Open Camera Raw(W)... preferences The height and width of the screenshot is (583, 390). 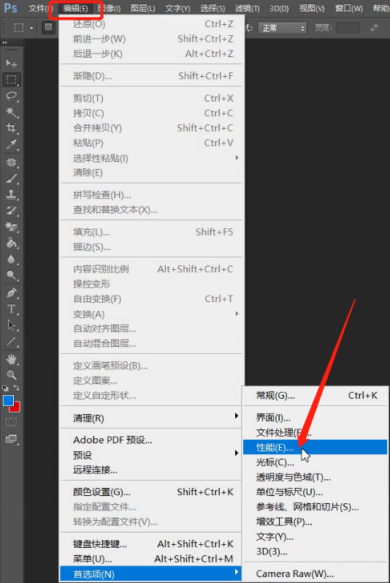pos(315,573)
